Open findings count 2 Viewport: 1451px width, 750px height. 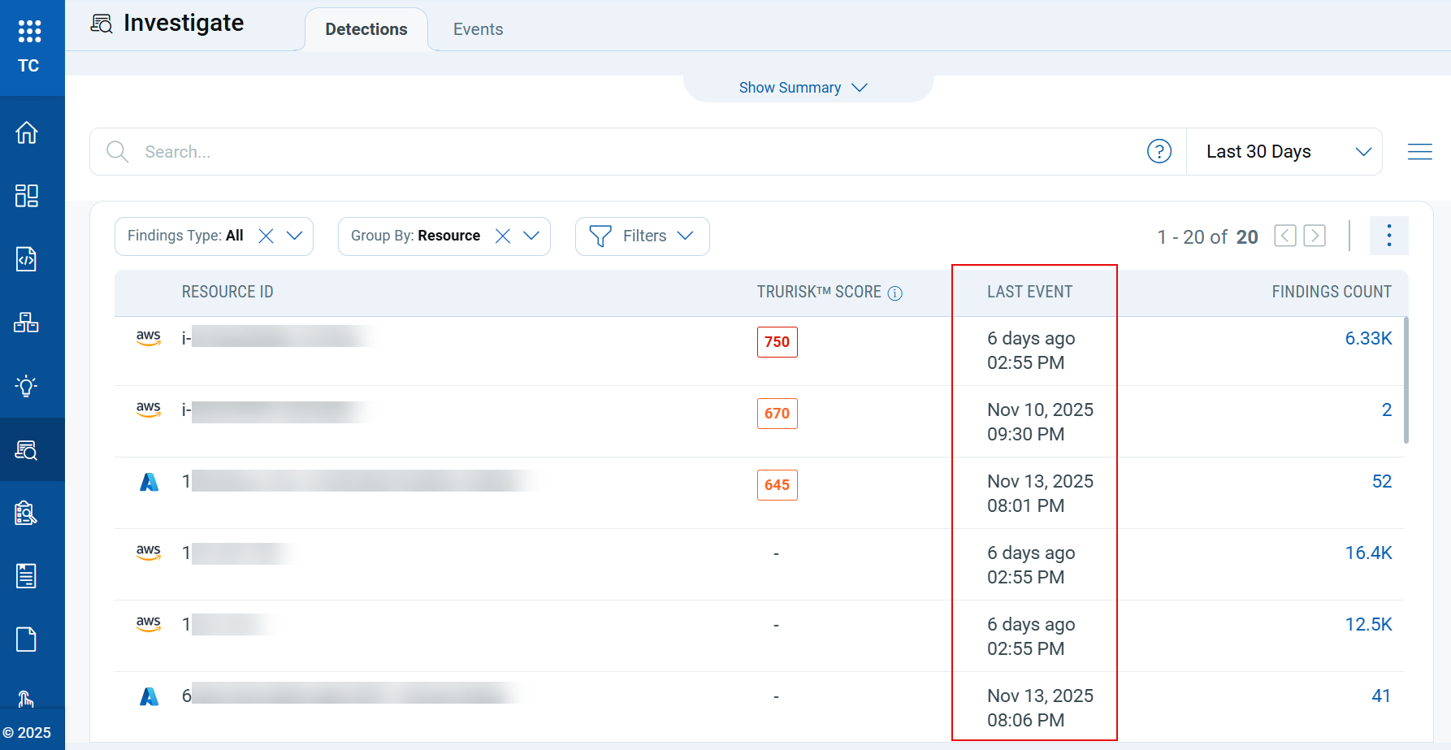tap(1387, 410)
